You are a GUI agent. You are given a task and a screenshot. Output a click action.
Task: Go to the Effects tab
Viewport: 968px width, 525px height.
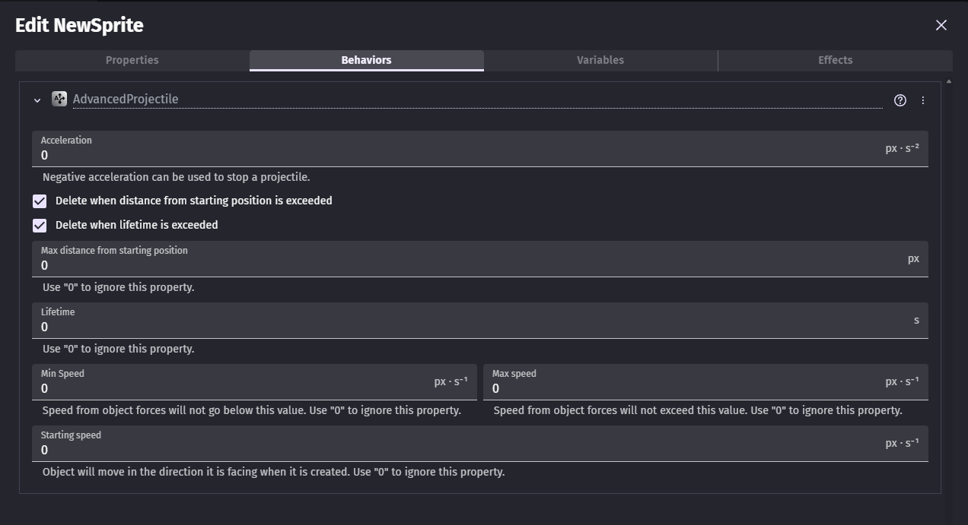[x=835, y=60]
